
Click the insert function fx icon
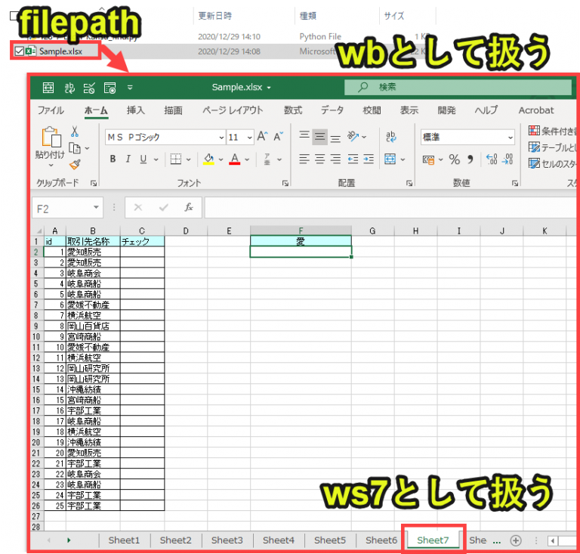[x=189, y=207]
